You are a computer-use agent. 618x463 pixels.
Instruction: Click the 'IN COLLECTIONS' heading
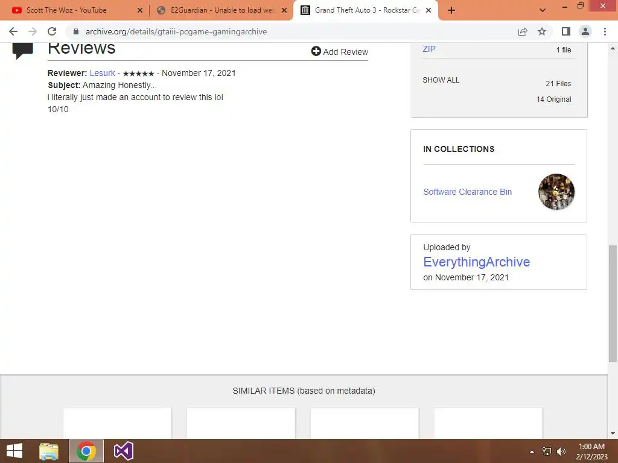(459, 150)
